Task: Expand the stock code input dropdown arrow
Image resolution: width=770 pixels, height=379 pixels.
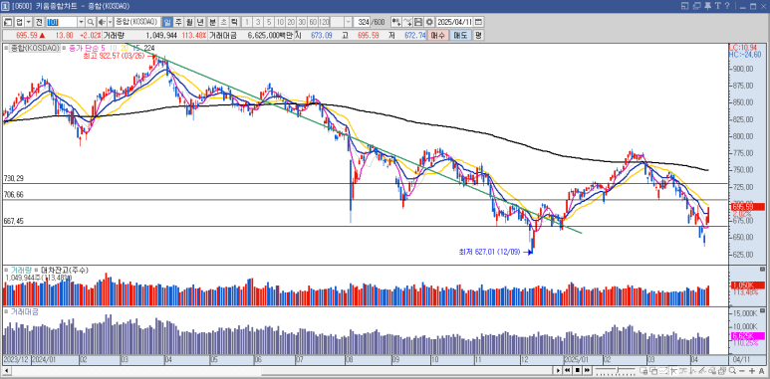Action: coord(81,22)
